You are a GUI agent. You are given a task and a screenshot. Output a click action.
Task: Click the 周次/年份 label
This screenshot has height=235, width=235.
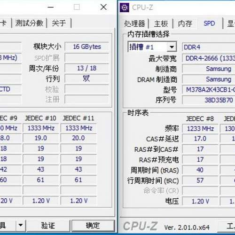(44, 68)
